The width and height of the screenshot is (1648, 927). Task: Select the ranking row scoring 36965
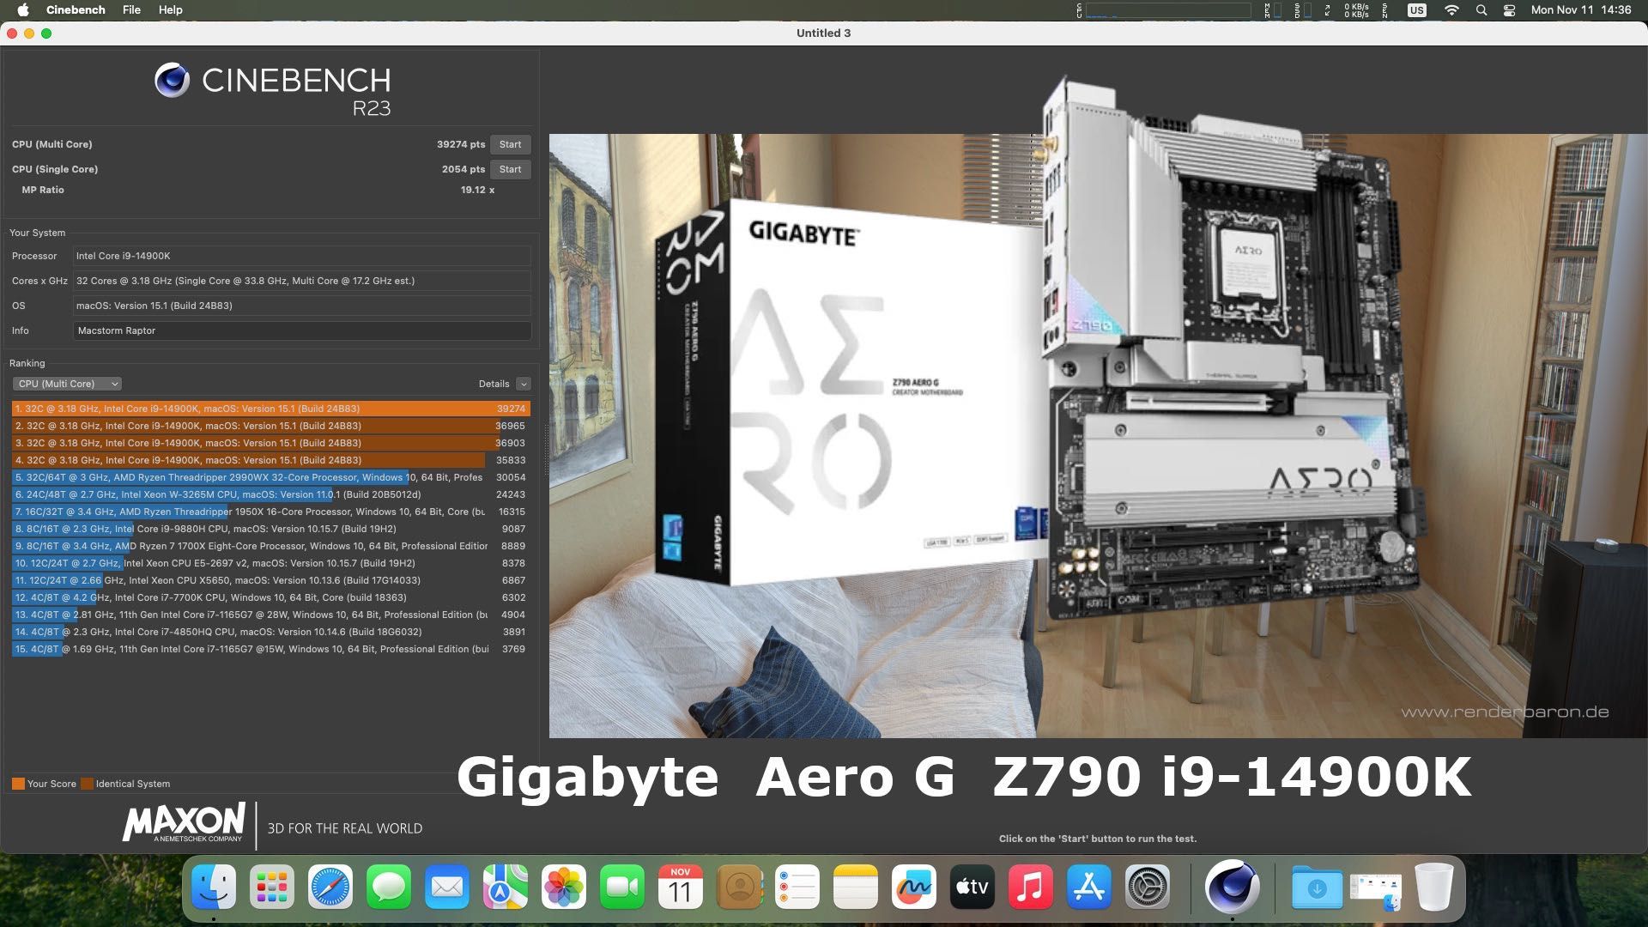pyautogui.click(x=271, y=426)
